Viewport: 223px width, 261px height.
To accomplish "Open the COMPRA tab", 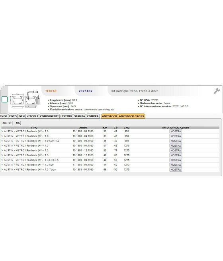I will click(93, 116).
